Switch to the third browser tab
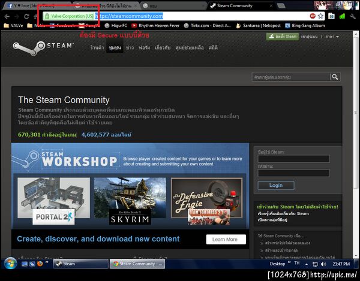The height and width of the screenshot is (281, 360). [x=172, y=6]
